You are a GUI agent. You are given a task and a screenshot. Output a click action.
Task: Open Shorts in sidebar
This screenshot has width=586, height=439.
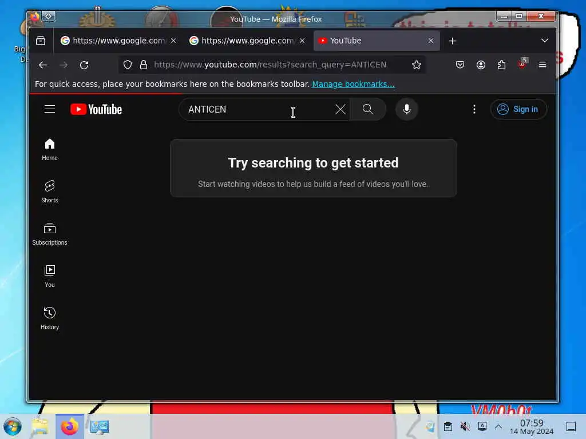(50, 191)
